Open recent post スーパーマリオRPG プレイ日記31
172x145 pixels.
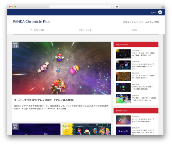[143, 120]
